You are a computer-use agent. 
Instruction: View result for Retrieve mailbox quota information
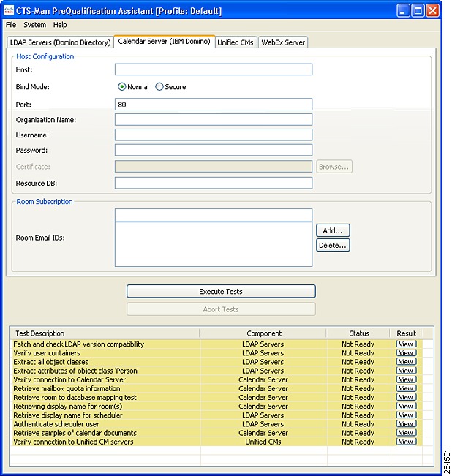[x=406, y=388]
